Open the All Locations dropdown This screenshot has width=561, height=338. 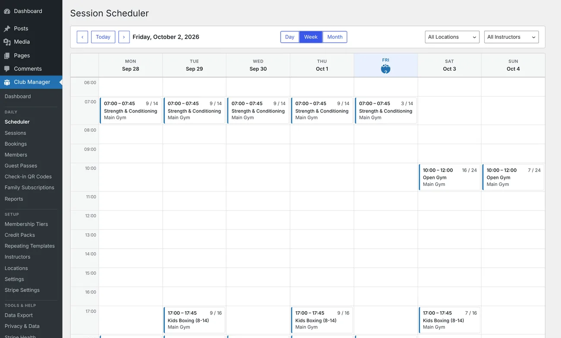click(452, 37)
